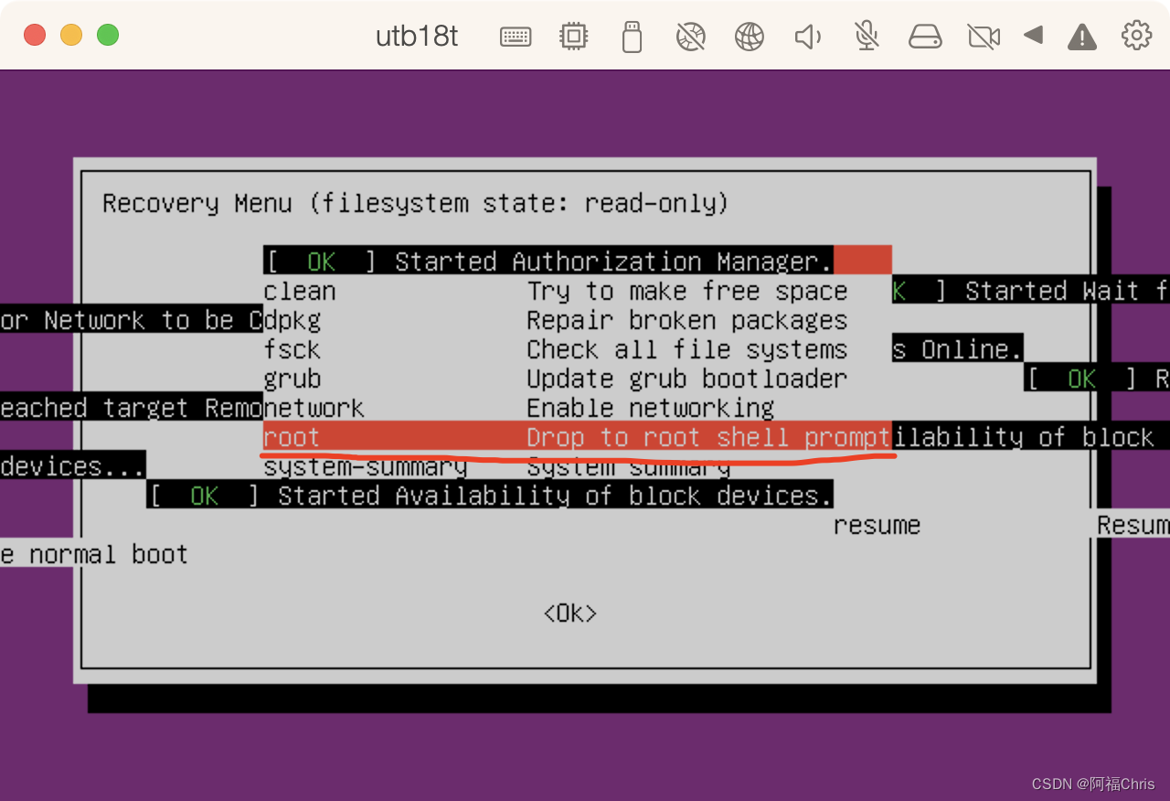Click the CPU processor icon in toolbar
This screenshot has width=1170, height=801.
pos(573,37)
